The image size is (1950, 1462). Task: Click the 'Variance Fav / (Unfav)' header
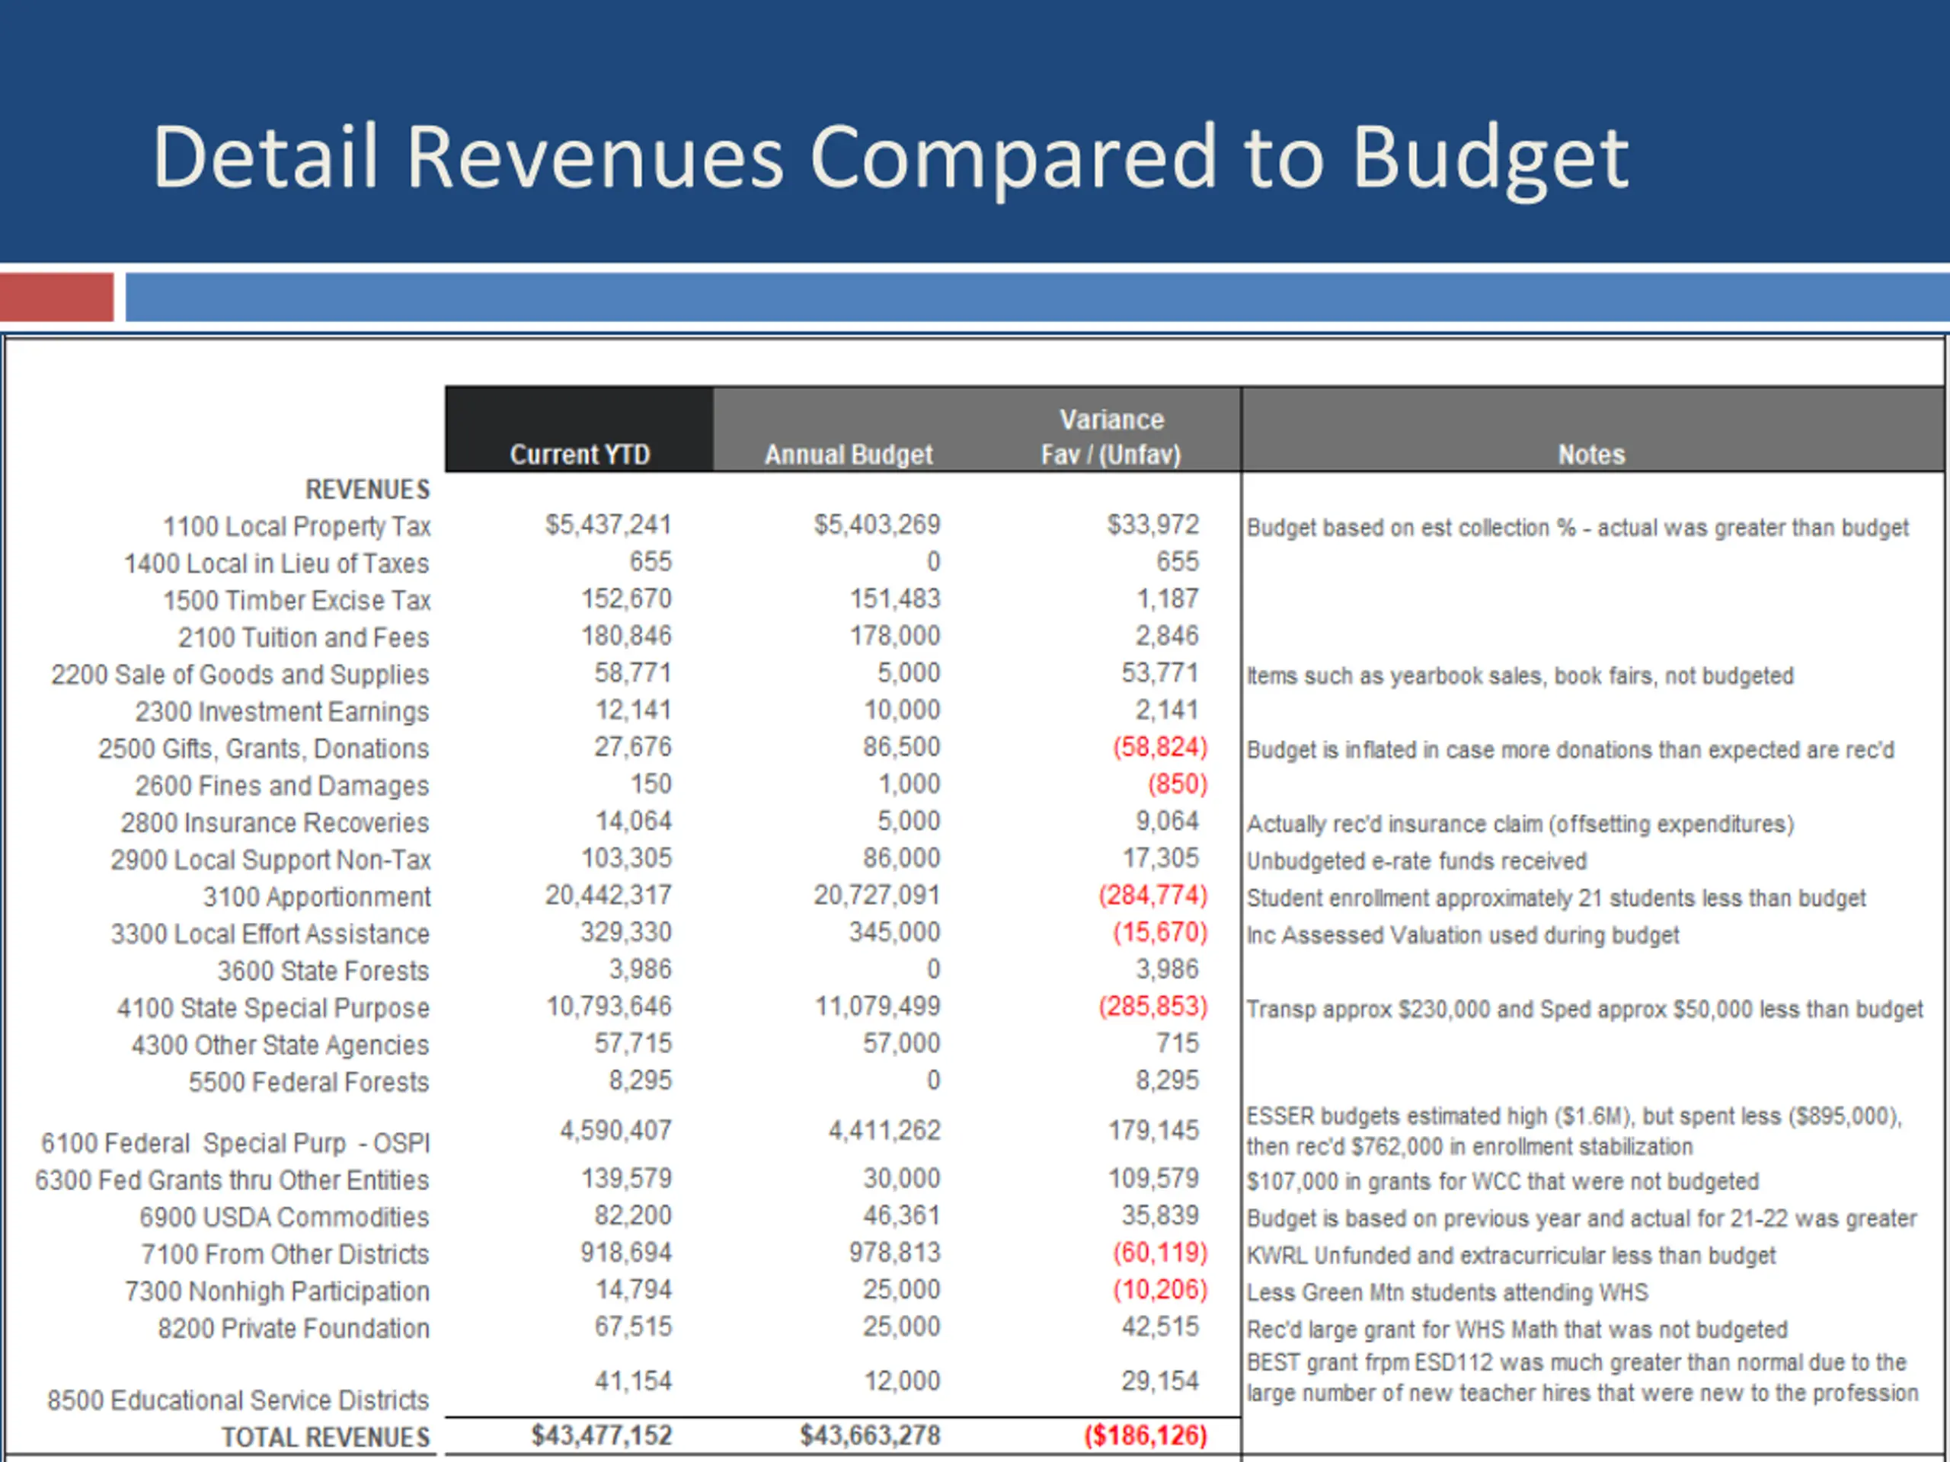(1111, 437)
